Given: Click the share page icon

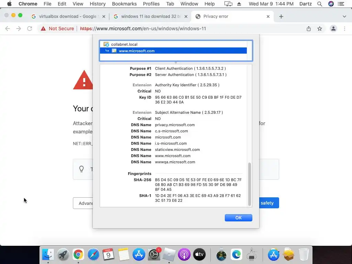Looking at the screenshot, I should pos(309,29).
